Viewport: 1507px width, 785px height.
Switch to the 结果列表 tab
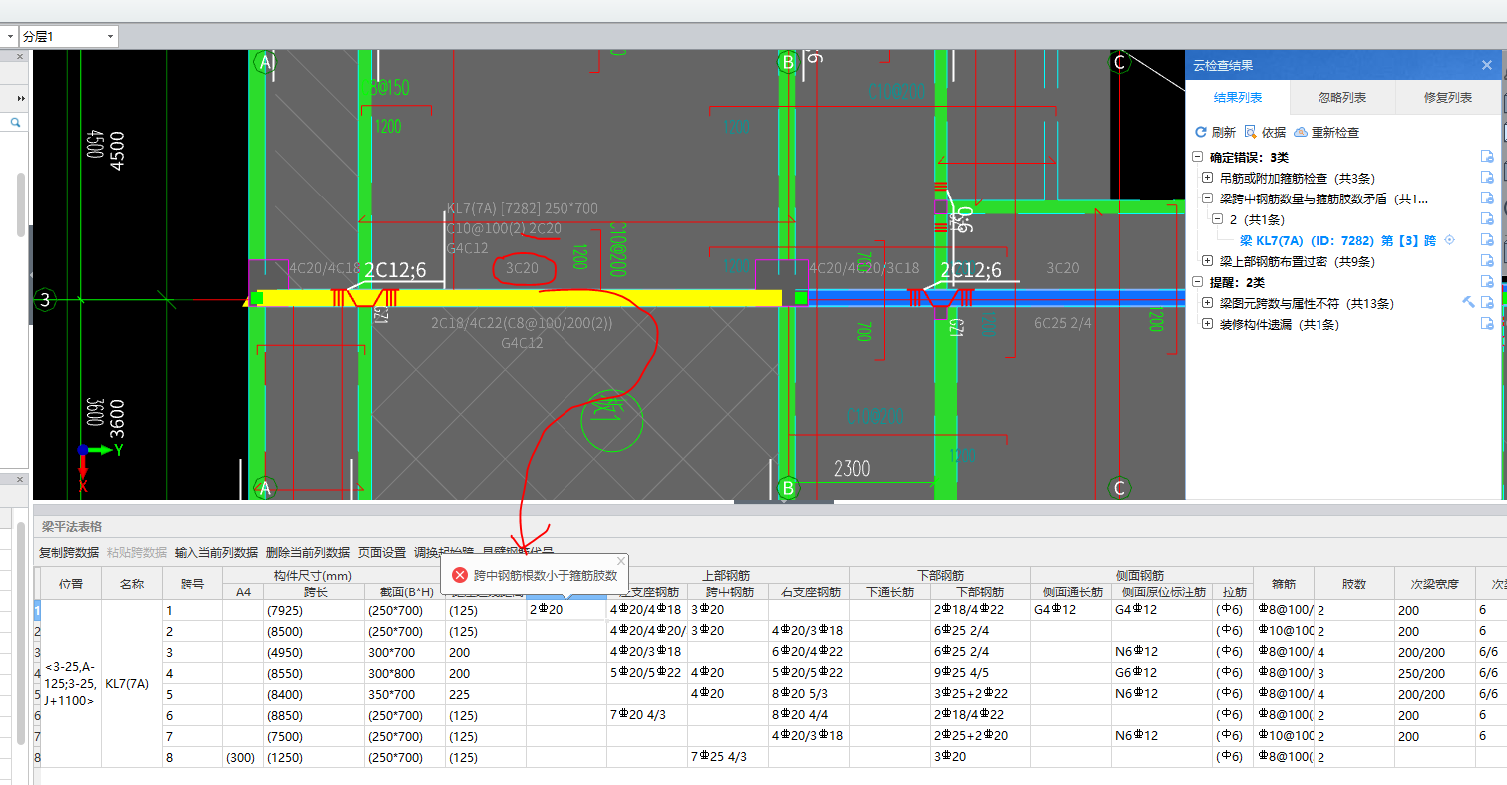[1237, 98]
